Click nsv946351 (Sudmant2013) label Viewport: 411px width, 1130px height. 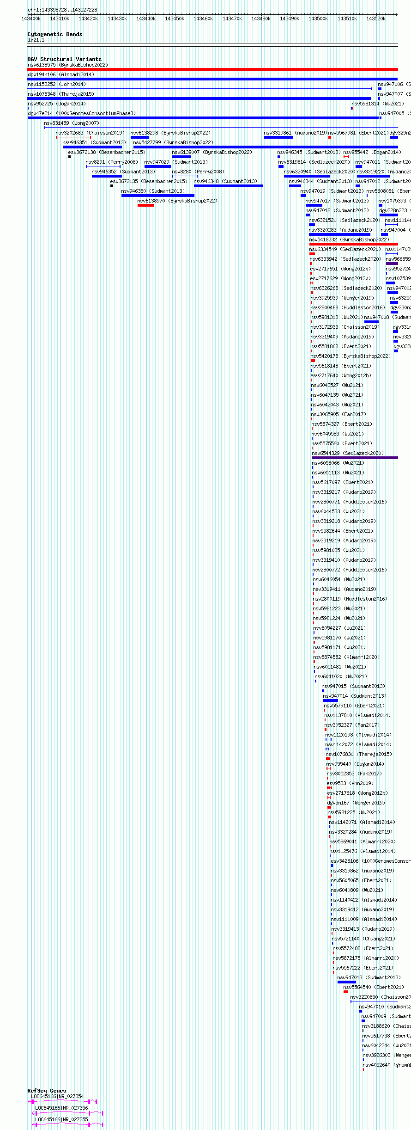click(94, 142)
